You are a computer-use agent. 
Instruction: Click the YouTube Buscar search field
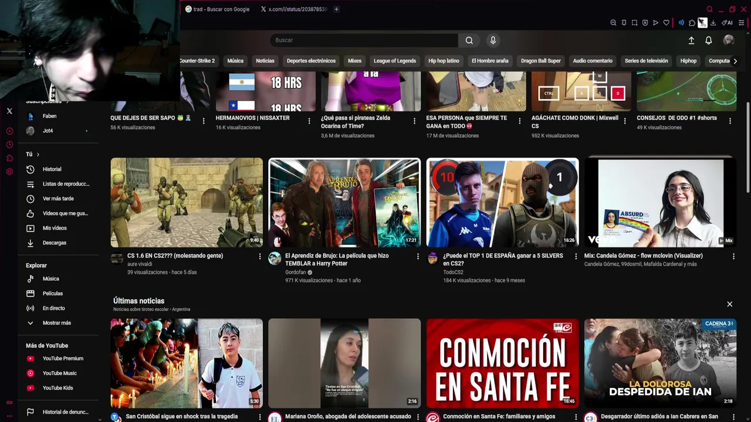coord(364,40)
